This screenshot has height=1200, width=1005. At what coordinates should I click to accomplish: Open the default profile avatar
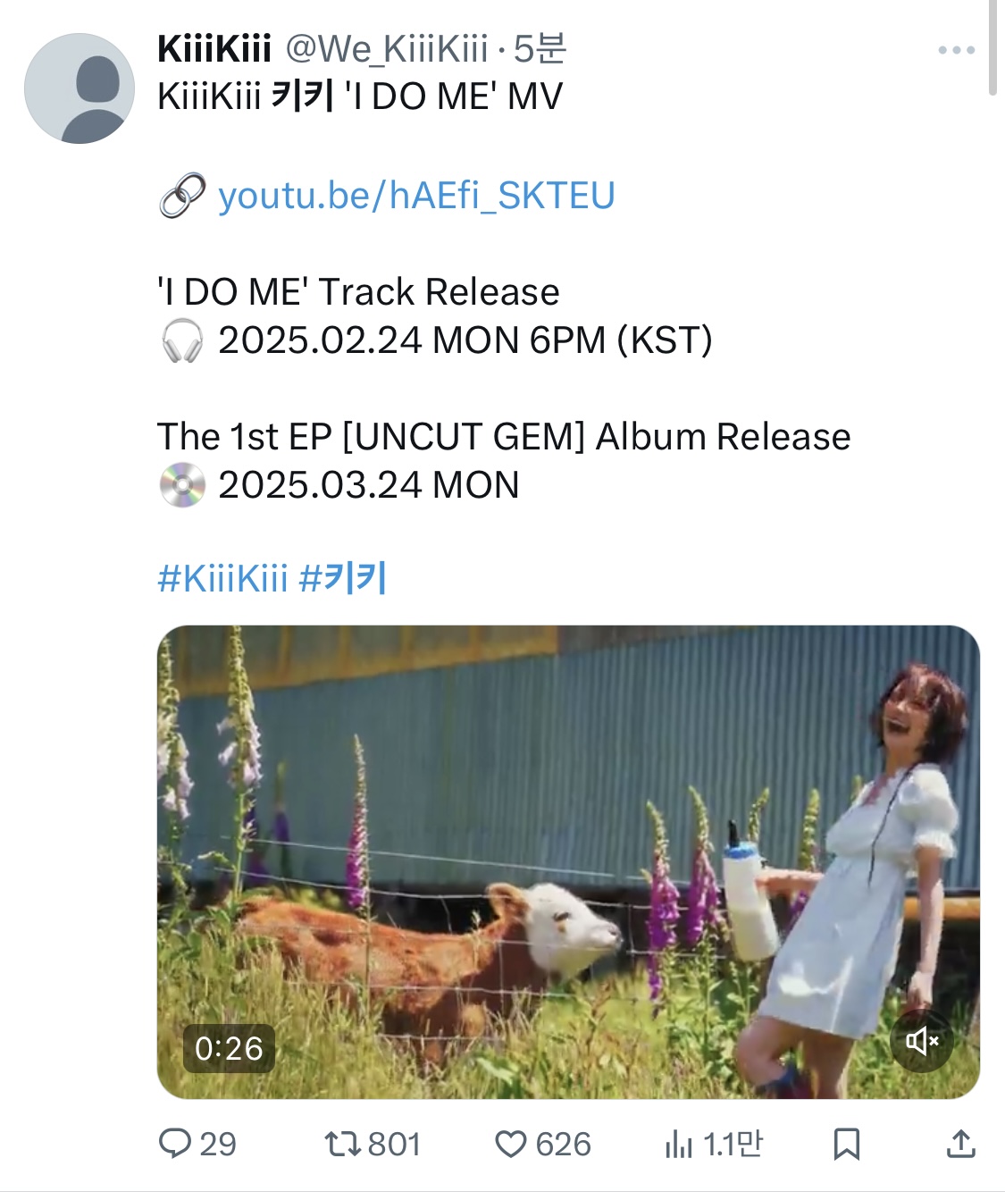pos(80,88)
